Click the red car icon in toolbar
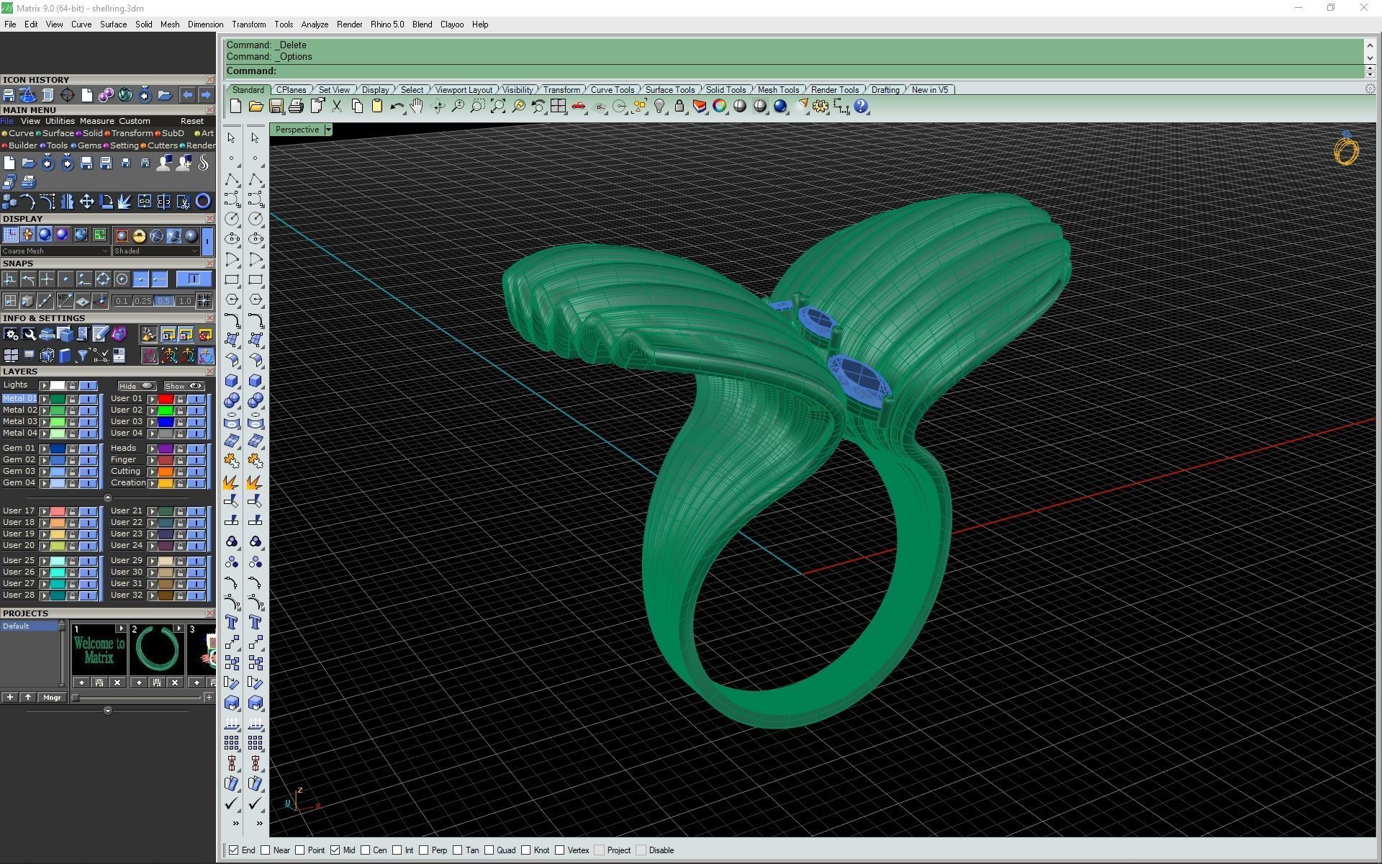This screenshot has width=1382, height=864. coord(578,107)
